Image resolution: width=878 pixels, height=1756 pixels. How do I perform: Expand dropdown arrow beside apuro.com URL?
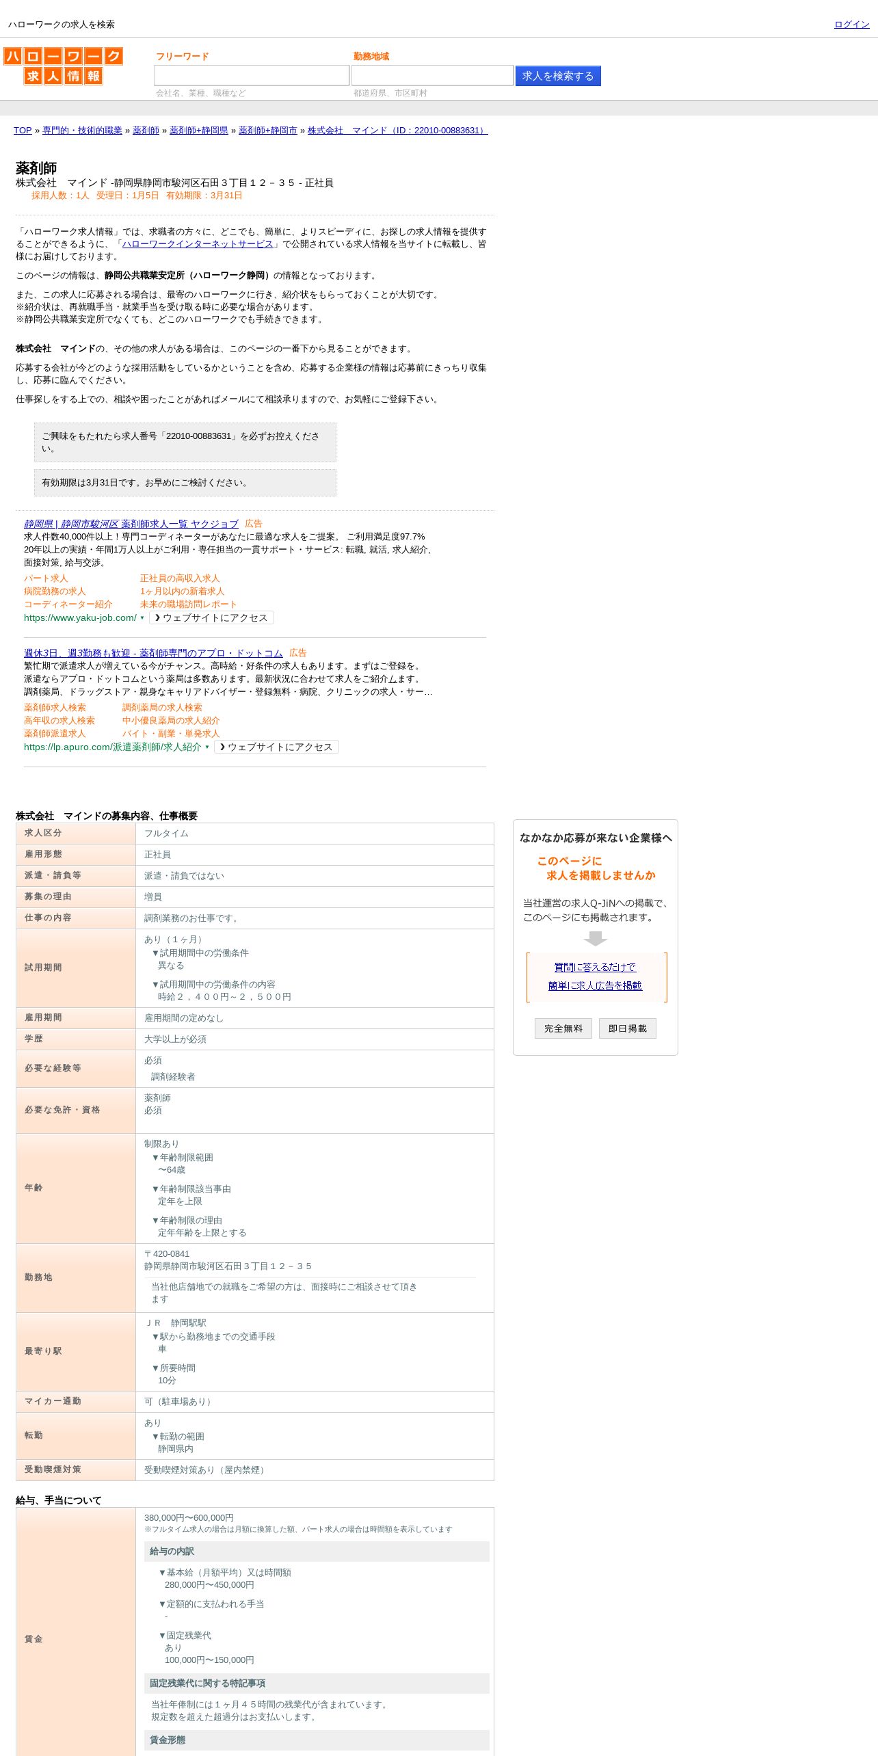[207, 747]
